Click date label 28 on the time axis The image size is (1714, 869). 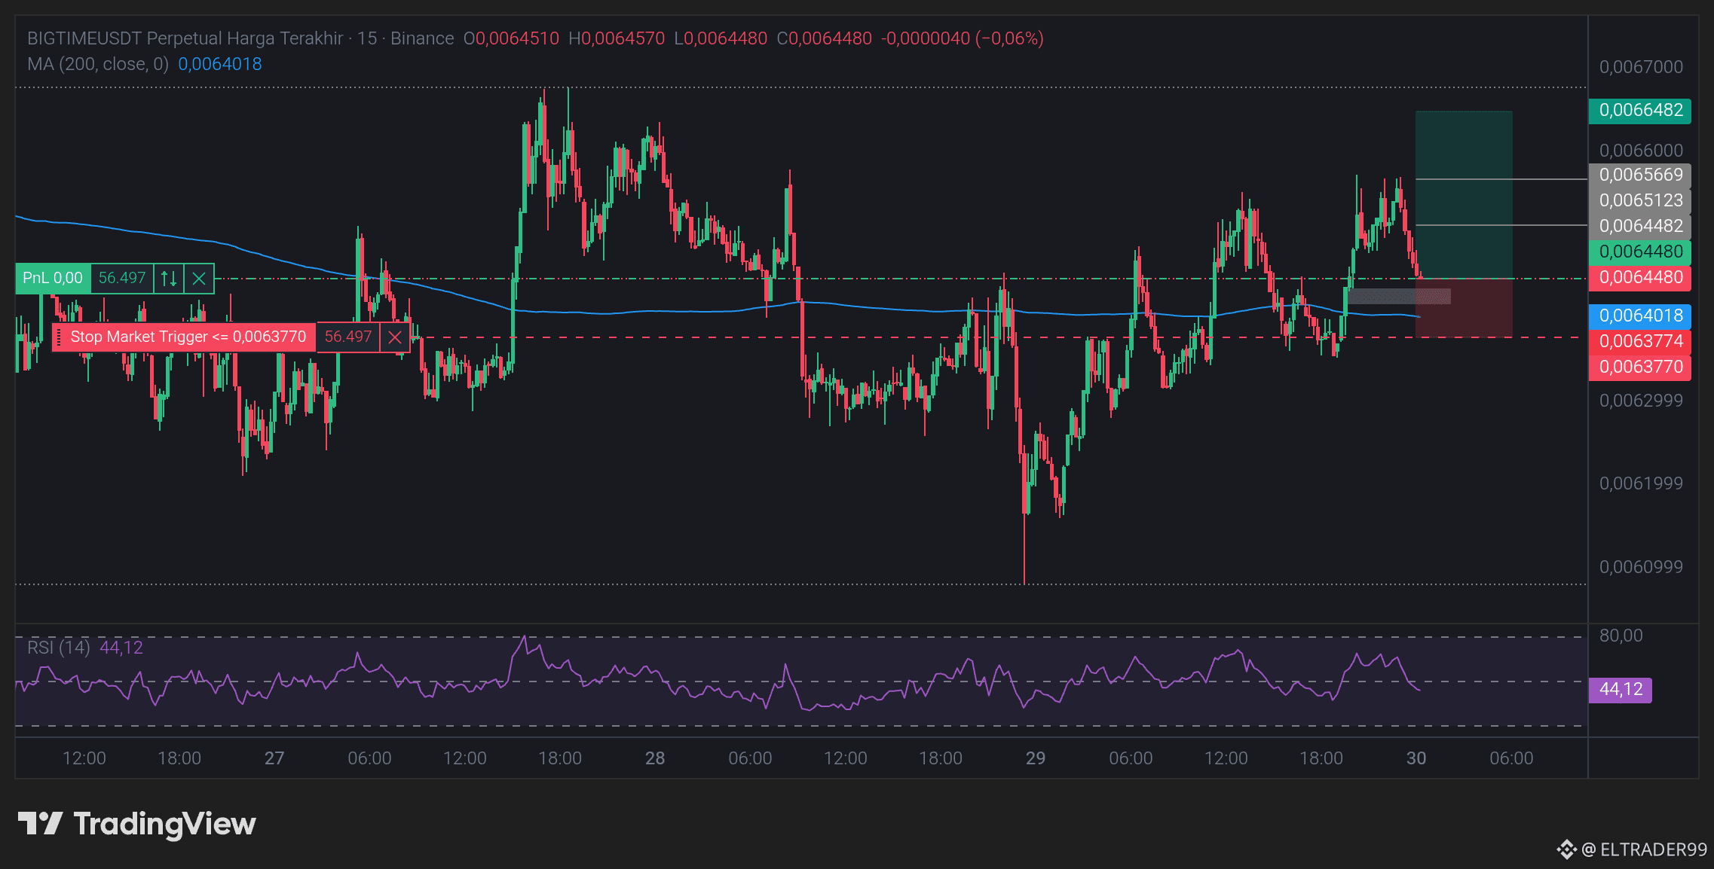655,758
